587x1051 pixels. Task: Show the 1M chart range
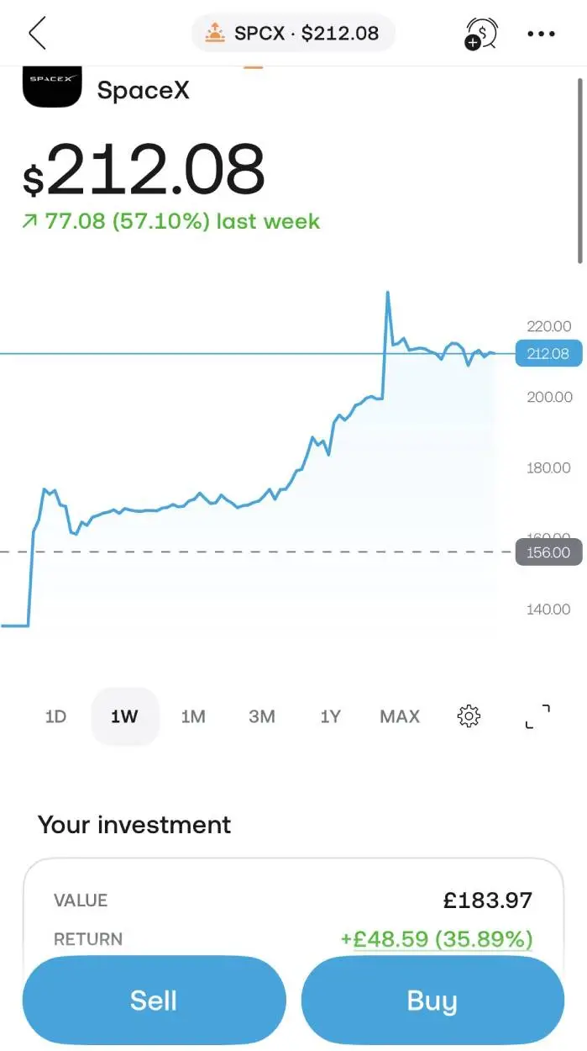pyautogui.click(x=193, y=716)
